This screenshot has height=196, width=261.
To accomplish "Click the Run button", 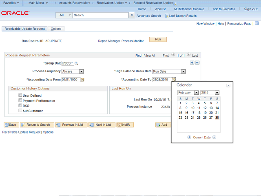I will [x=158, y=39].
